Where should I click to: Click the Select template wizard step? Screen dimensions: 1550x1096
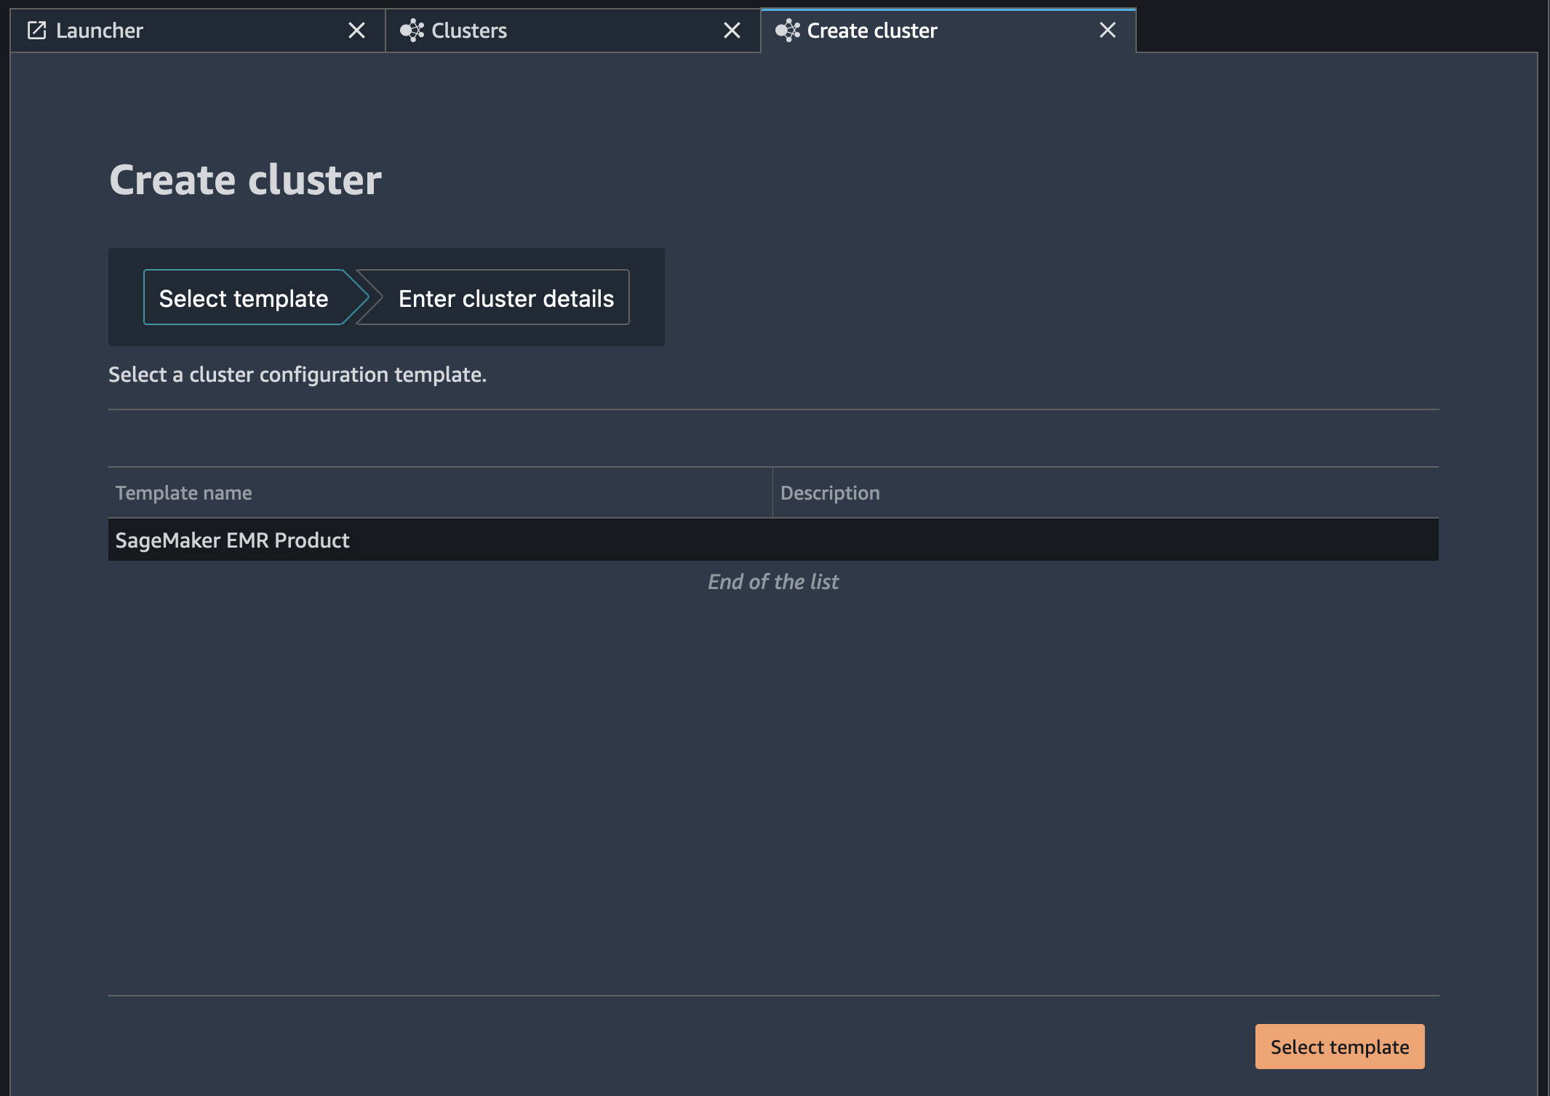pos(244,298)
